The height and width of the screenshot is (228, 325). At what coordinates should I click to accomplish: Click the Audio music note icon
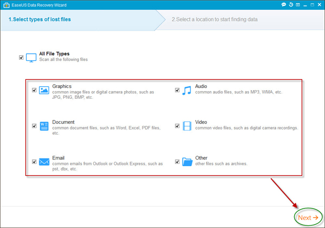186,90
